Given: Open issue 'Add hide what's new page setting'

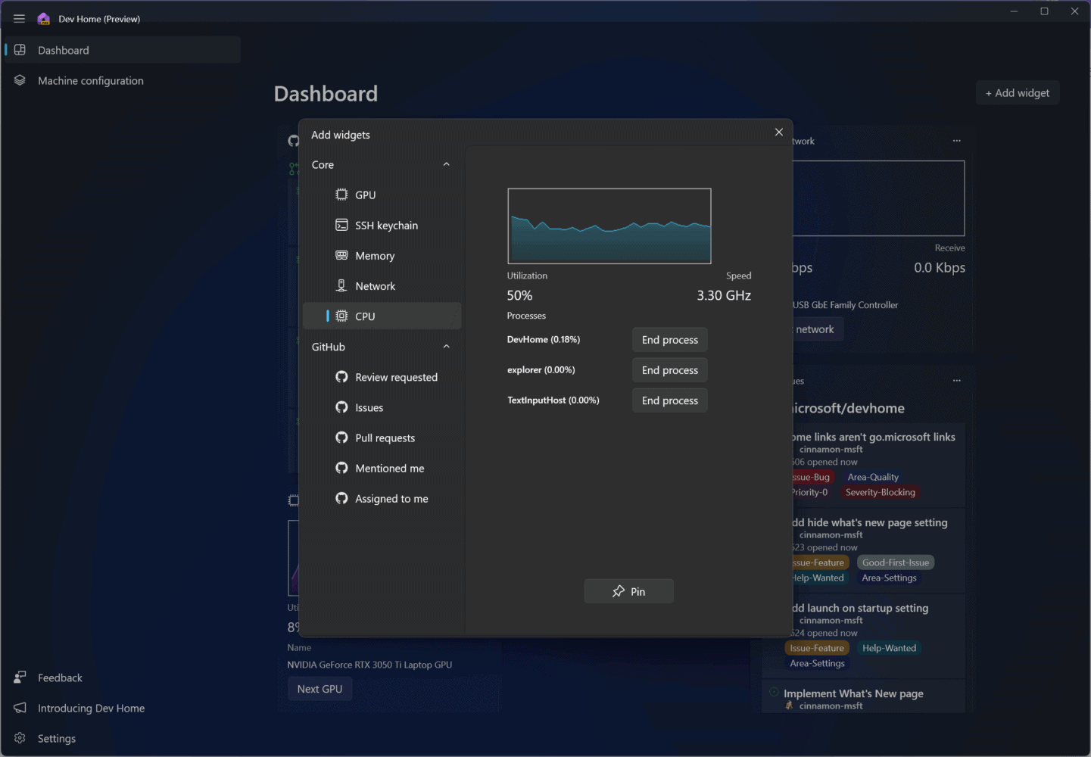Looking at the screenshot, I should click(x=869, y=522).
